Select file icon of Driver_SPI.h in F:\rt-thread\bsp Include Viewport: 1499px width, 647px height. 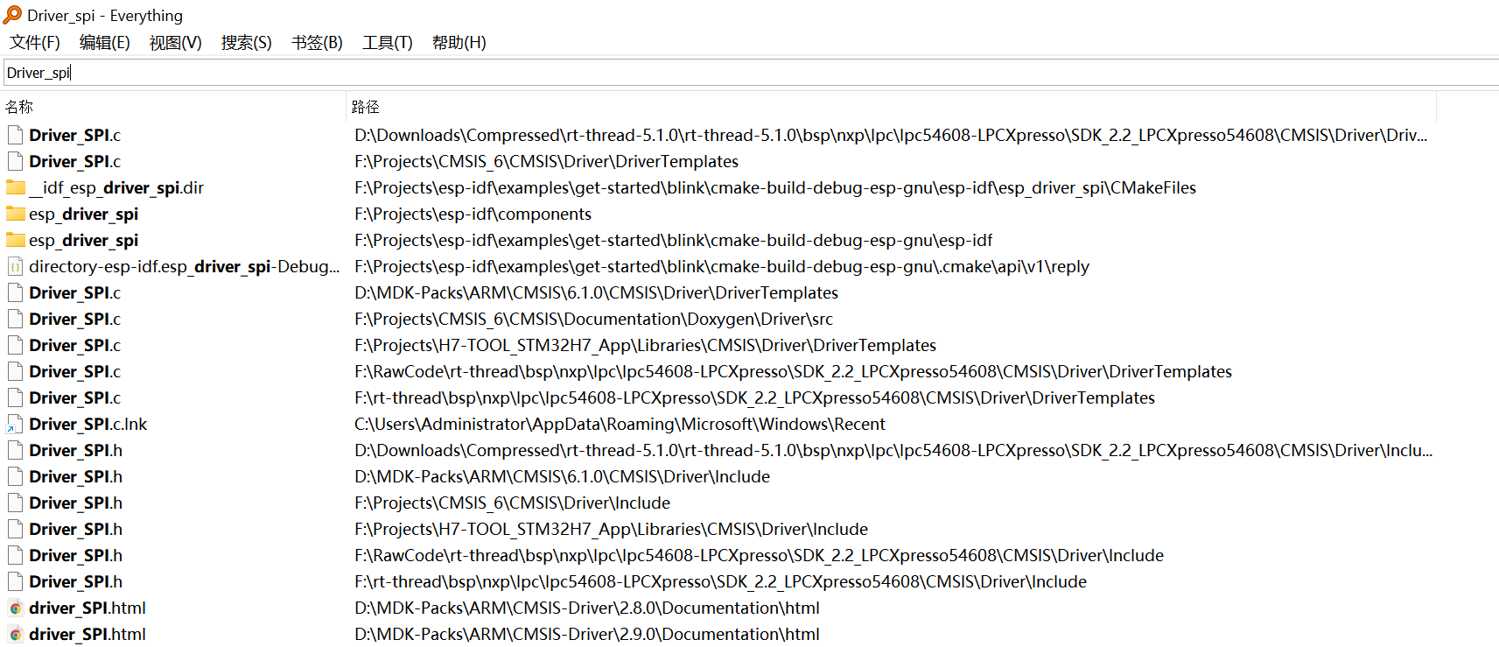click(x=15, y=581)
